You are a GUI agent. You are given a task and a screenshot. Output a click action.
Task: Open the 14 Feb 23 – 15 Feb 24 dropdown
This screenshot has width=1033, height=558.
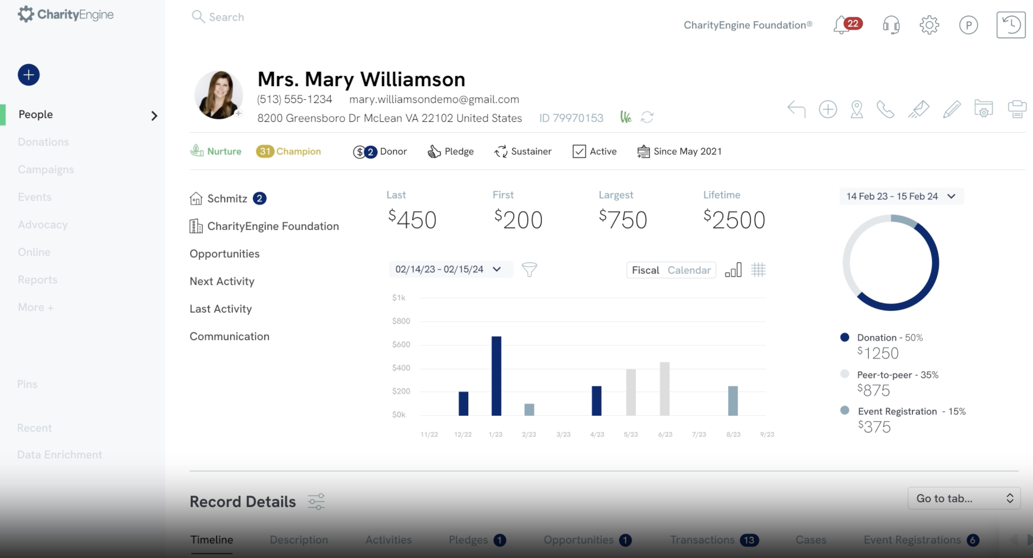click(x=901, y=196)
